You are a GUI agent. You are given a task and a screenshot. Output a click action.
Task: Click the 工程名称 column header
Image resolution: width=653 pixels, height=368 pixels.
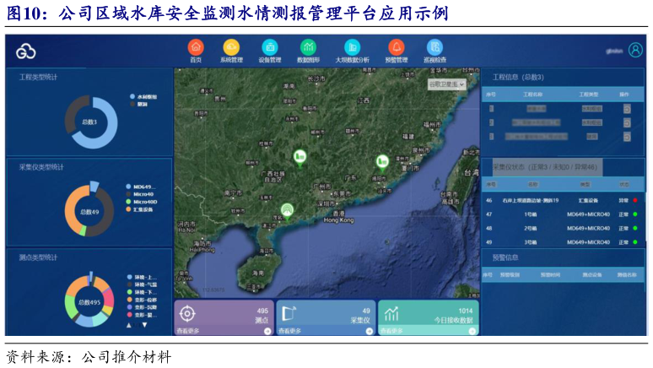532,95
